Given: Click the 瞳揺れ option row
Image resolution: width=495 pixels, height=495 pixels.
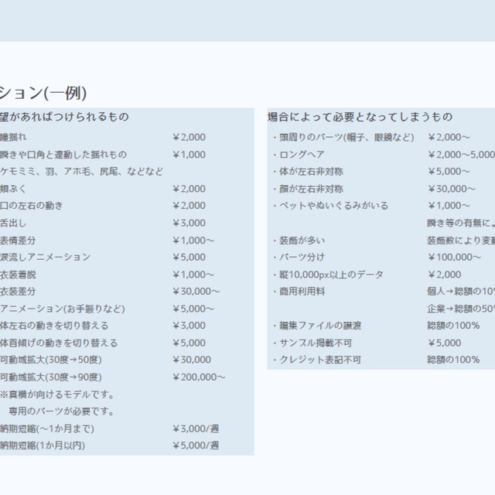Looking at the screenshot, I should 15,138.
